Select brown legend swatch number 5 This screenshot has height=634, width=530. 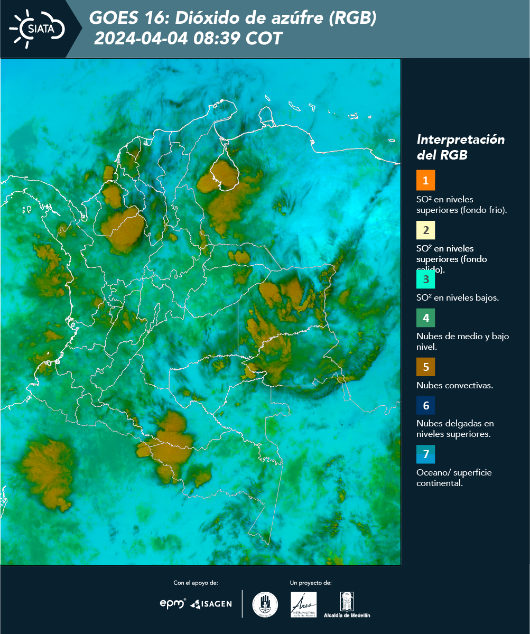pos(425,367)
